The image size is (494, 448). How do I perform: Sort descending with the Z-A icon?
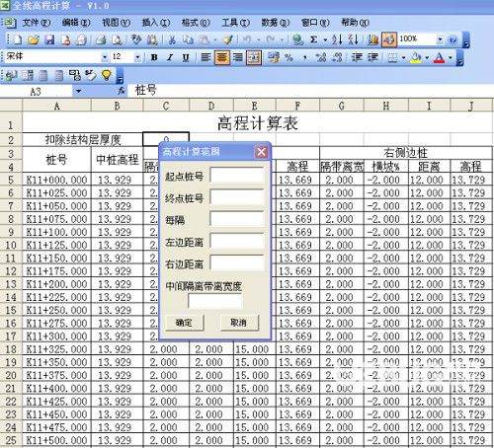click(354, 40)
